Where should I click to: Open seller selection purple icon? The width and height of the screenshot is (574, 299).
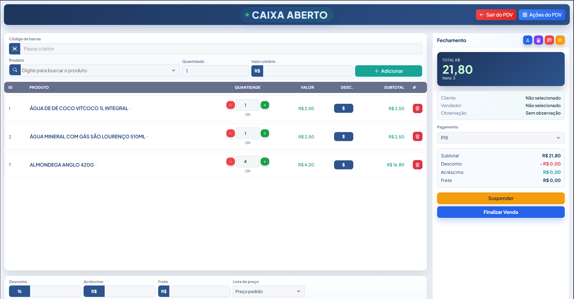[538, 40]
